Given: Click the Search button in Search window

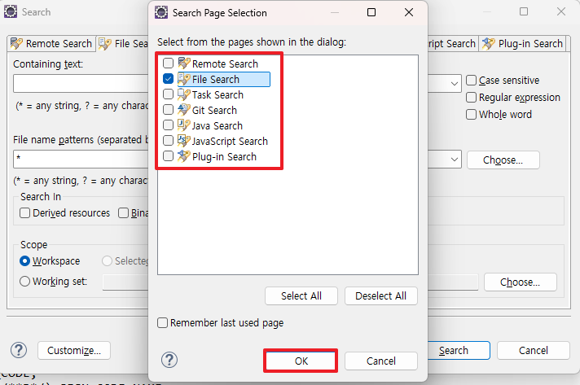Looking at the screenshot, I should 459,350.
